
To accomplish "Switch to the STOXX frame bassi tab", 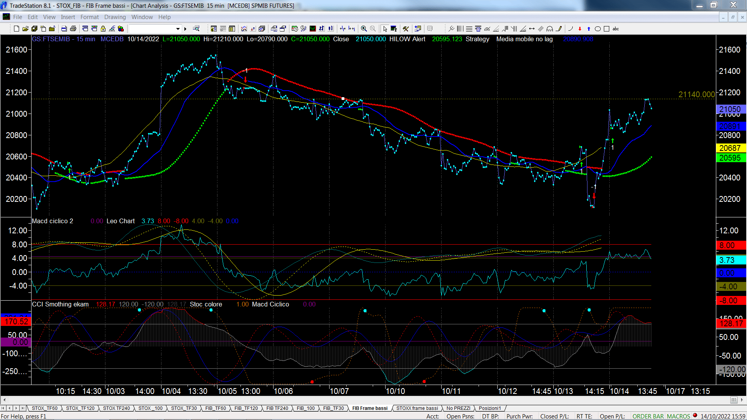I will click(x=417, y=408).
